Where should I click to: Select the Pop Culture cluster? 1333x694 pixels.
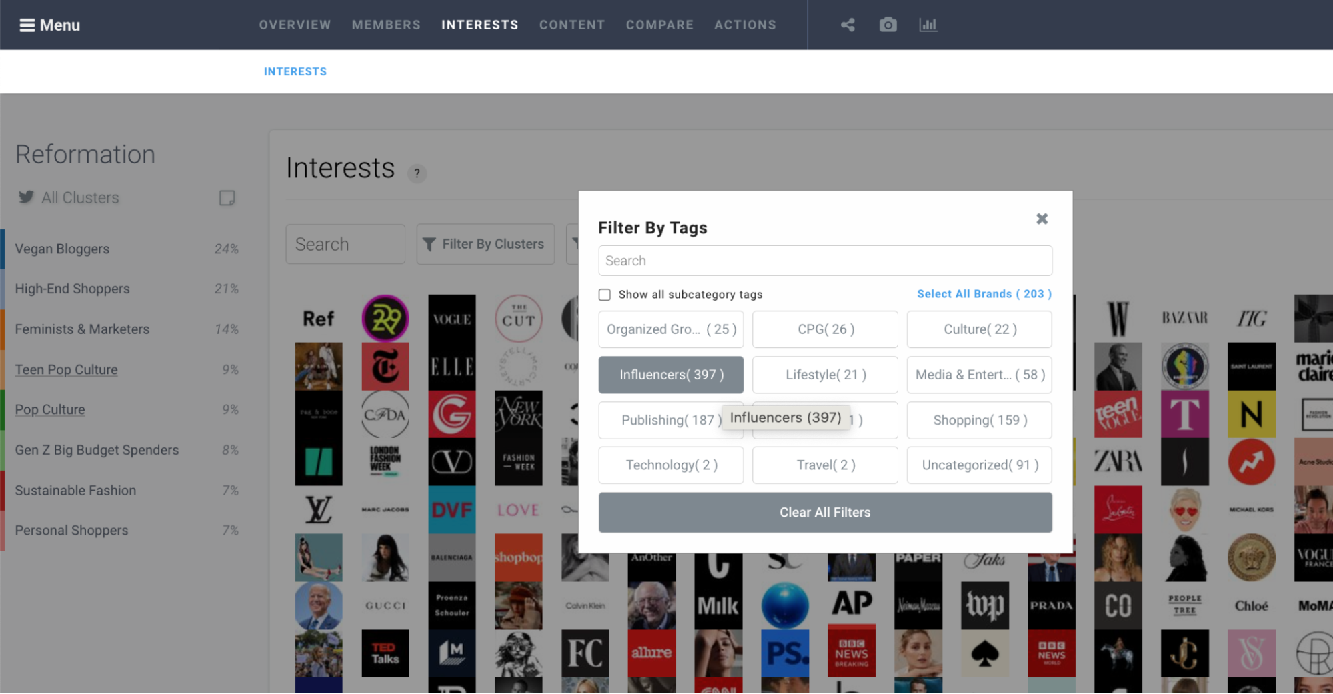[127, 409]
